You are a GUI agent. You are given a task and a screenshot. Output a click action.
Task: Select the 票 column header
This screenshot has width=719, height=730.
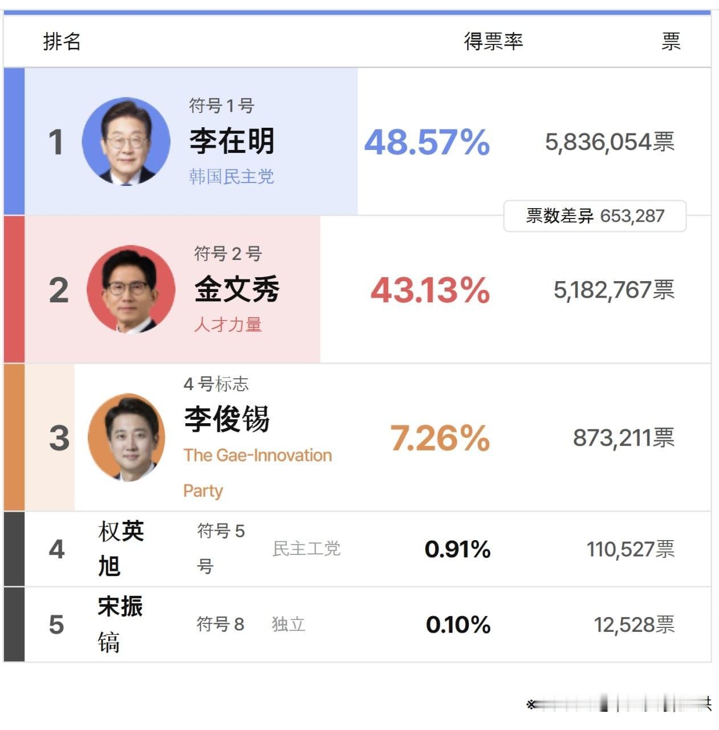pos(671,42)
